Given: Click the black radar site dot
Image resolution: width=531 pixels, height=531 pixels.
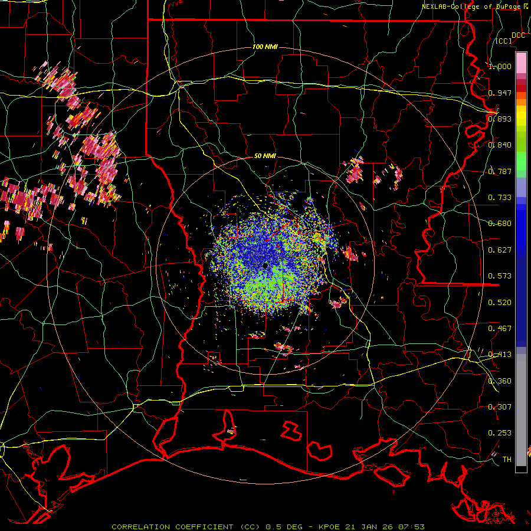Looking at the screenshot, I should pos(265,265).
